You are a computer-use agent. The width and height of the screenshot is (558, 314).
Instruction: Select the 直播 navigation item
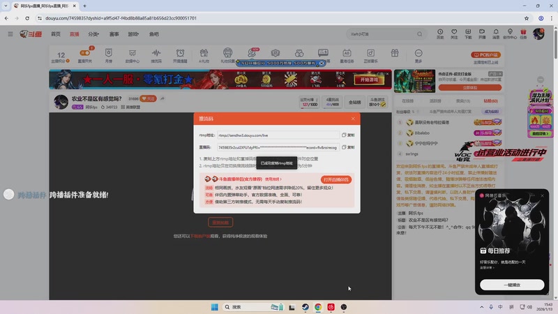click(75, 34)
